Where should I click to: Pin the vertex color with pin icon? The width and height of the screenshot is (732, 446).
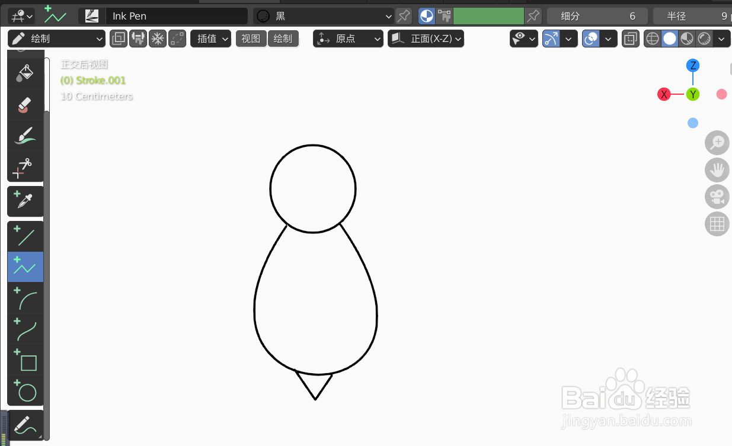tap(533, 16)
